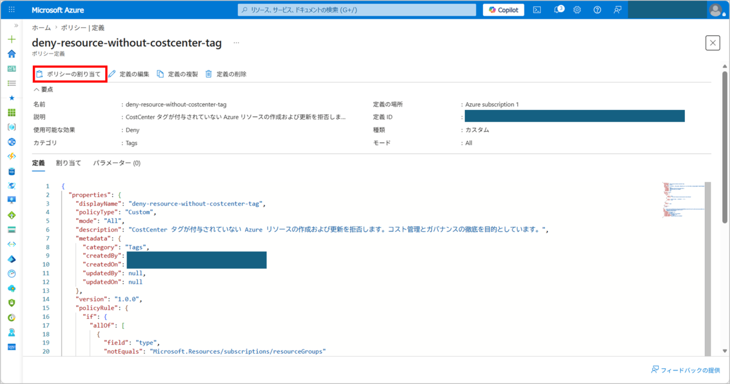Open the notifications bell
Image resolution: width=730 pixels, height=384 pixels.
tap(557, 10)
